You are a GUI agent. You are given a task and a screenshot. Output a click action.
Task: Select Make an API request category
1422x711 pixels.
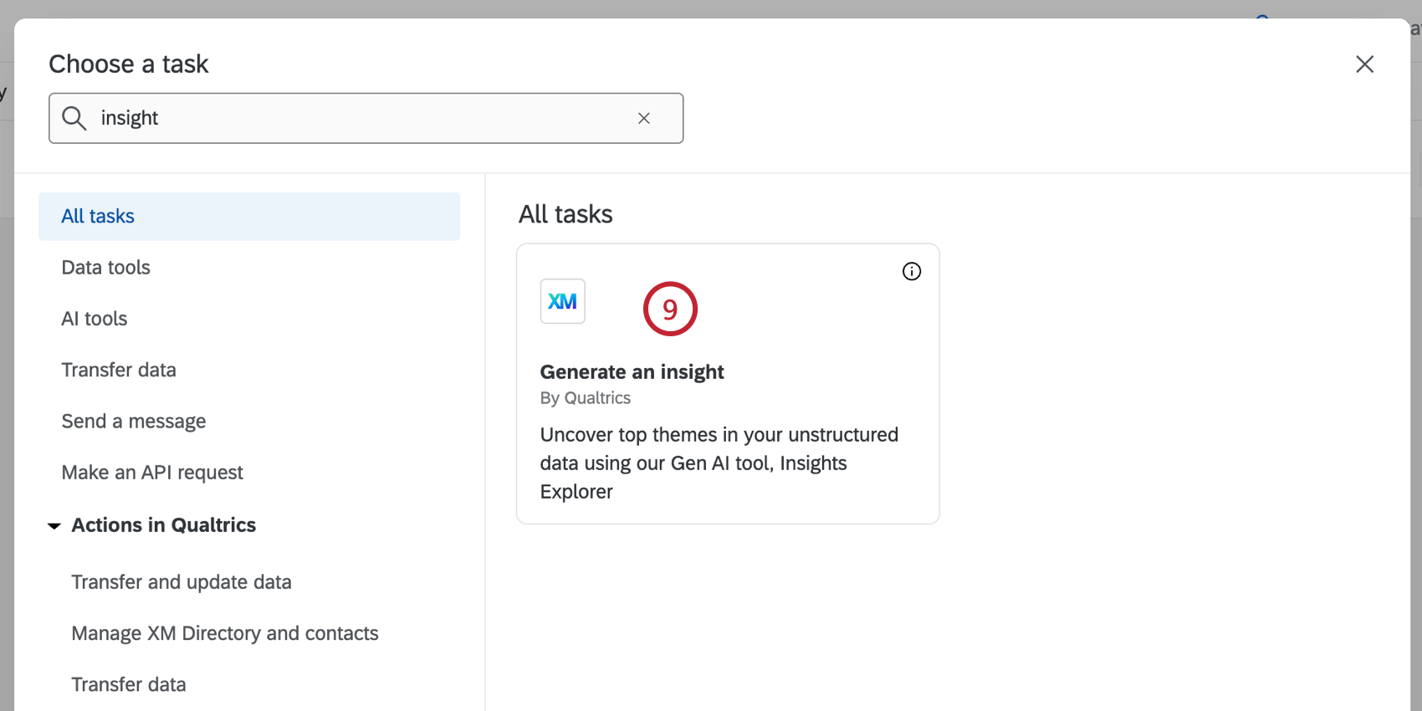click(152, 473)
